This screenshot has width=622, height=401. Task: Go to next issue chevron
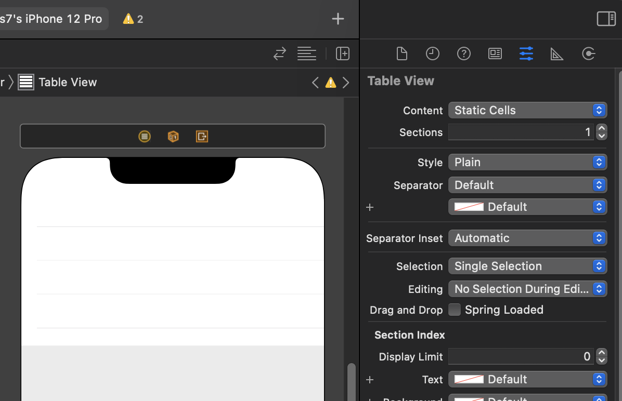point(346,83)
